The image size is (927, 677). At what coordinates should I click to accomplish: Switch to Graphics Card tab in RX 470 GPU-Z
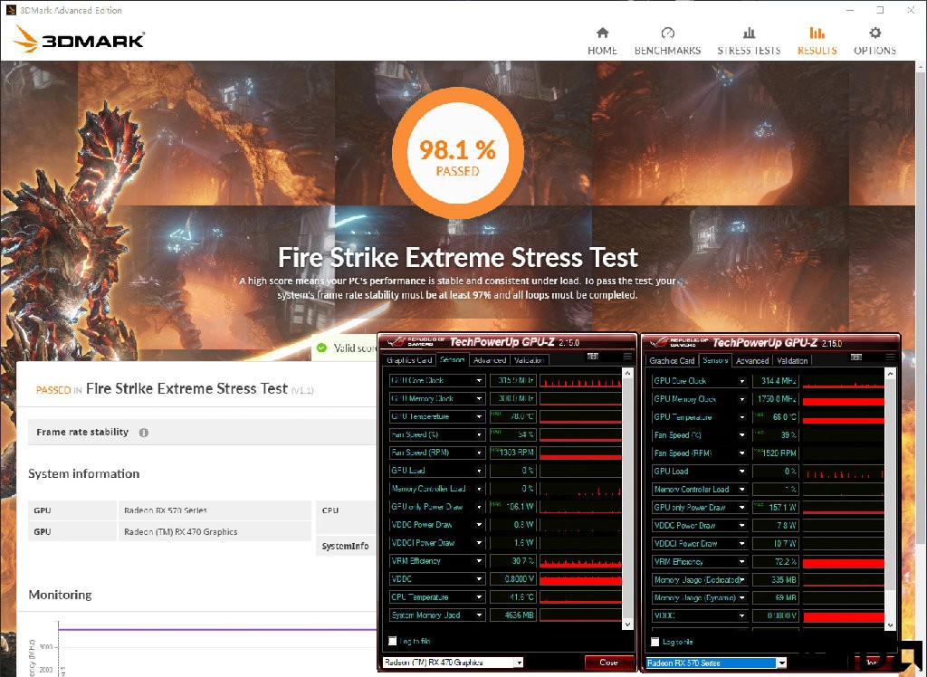(x=409, y=360)
